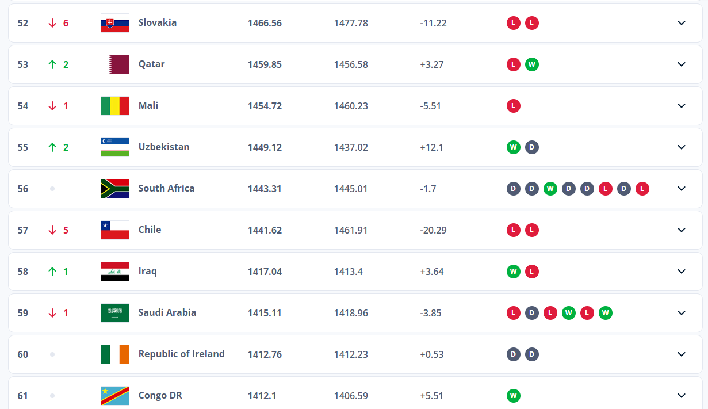Click the South Africa flag icon
Viewport: 708px width, 409px height.
point(115,189)
